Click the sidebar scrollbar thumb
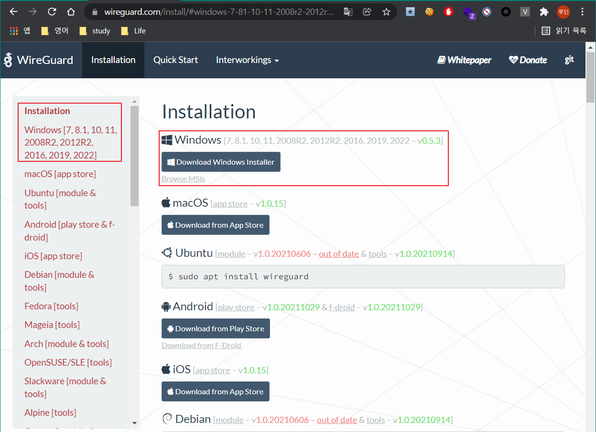This screenshot has height=432, width=596. pyautogui.click(x=134, y=156)
